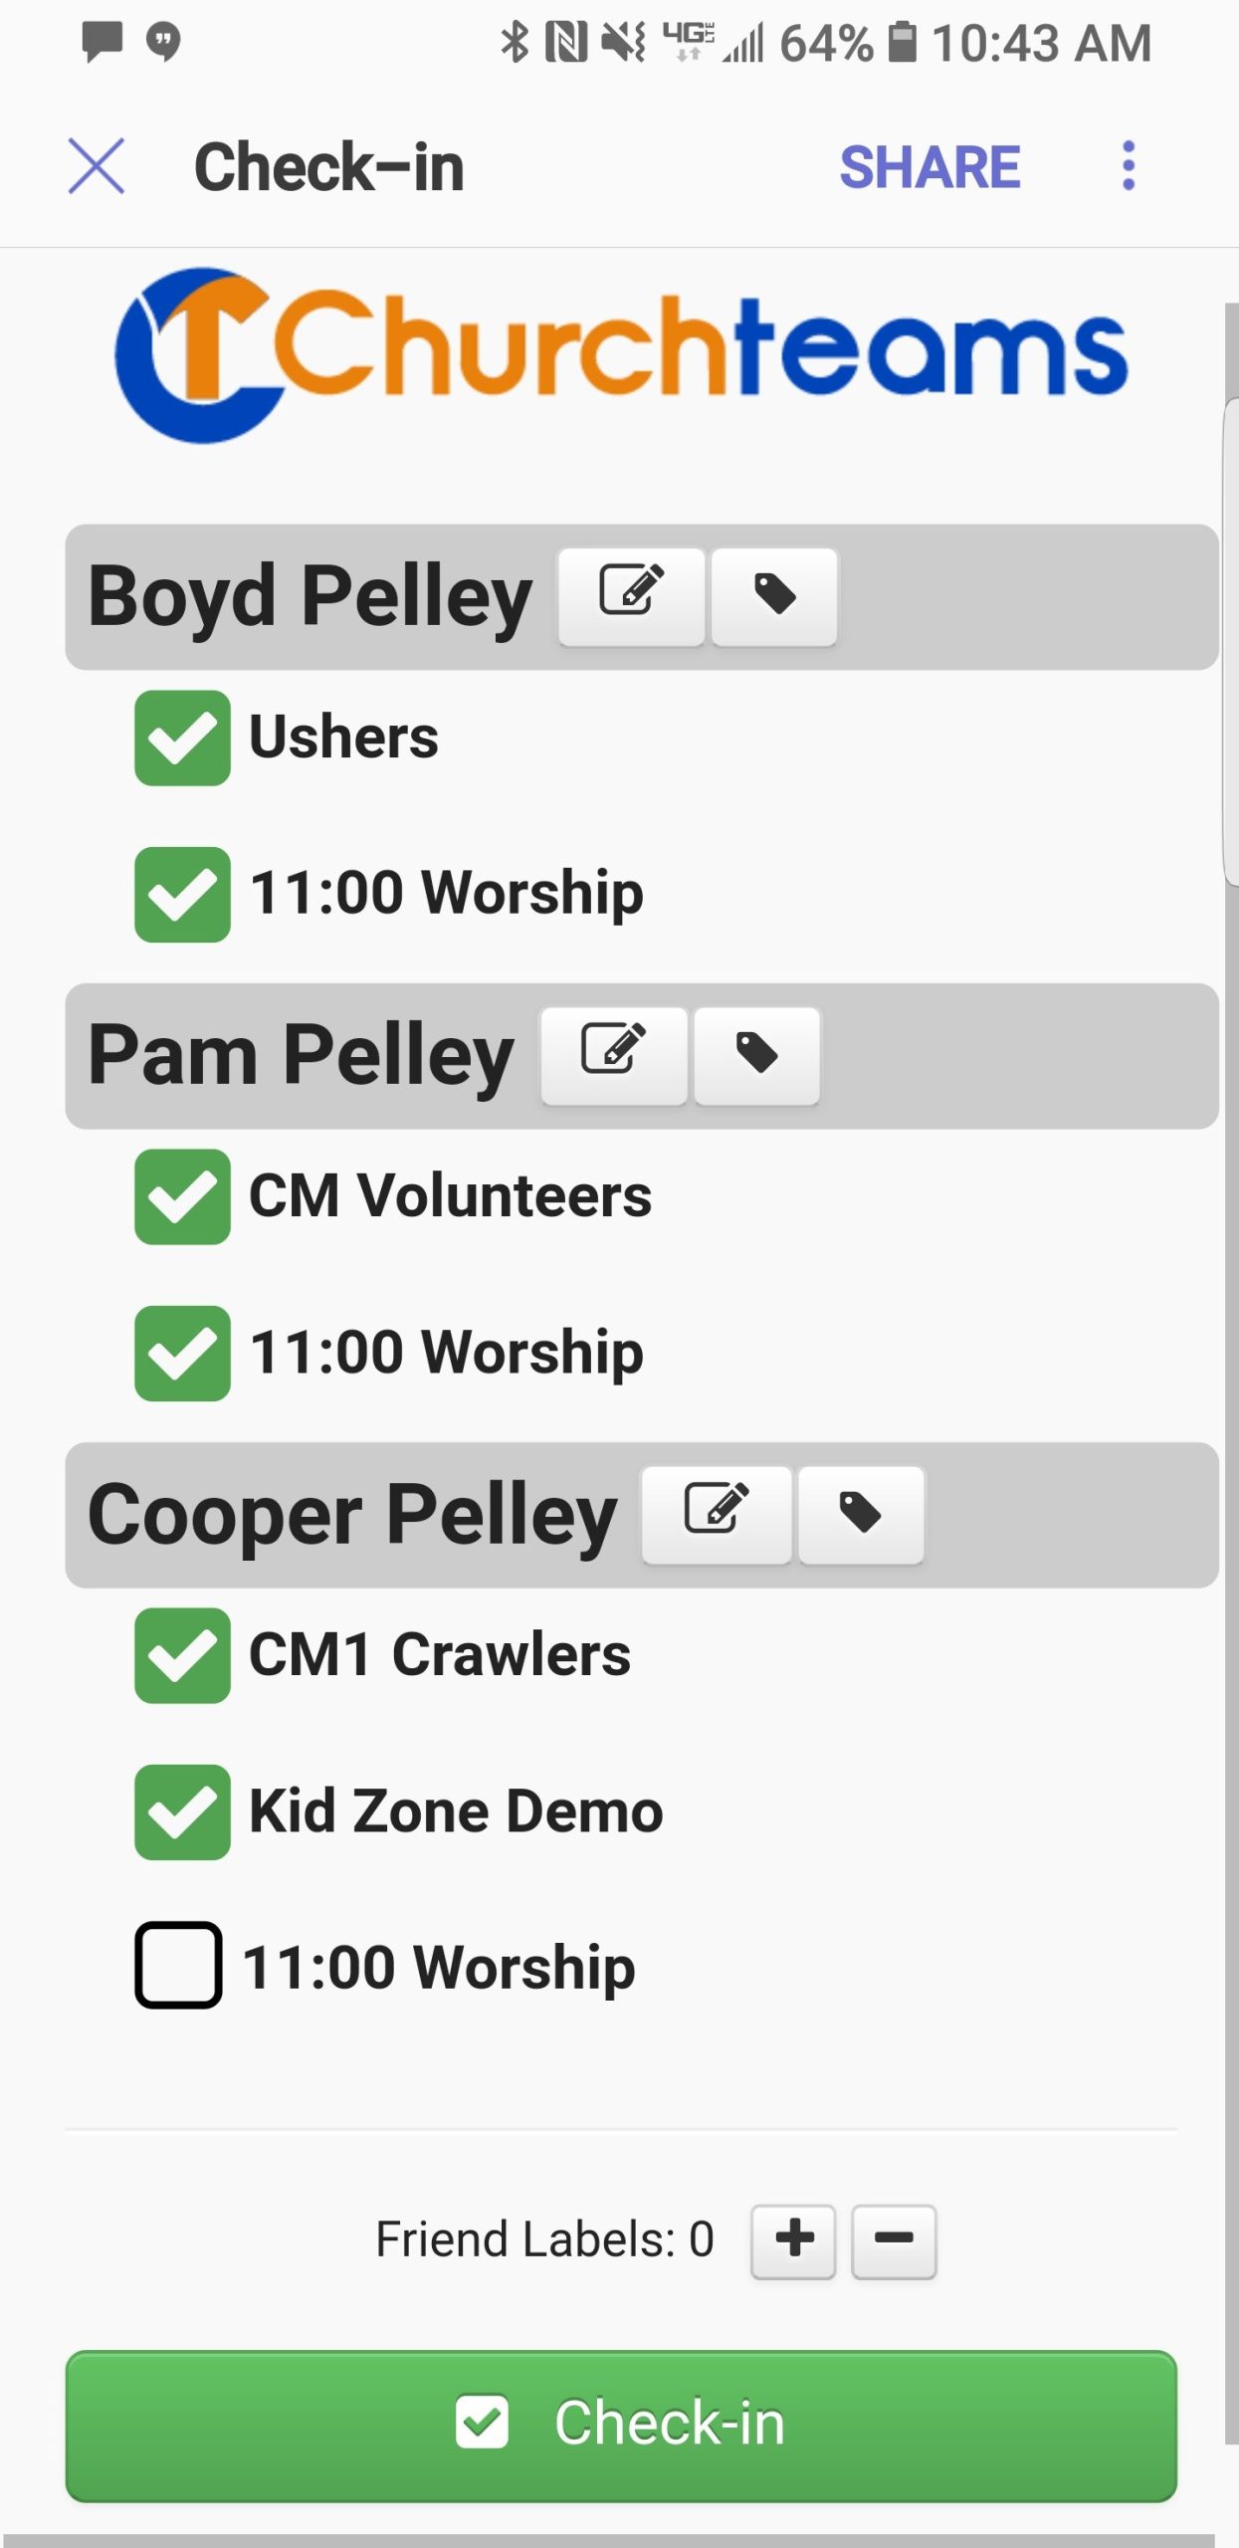This screenshot has width=1239, height=2548.
Task: Open the edit icon beside Pam Pelley
Action: pos(613,1055)
